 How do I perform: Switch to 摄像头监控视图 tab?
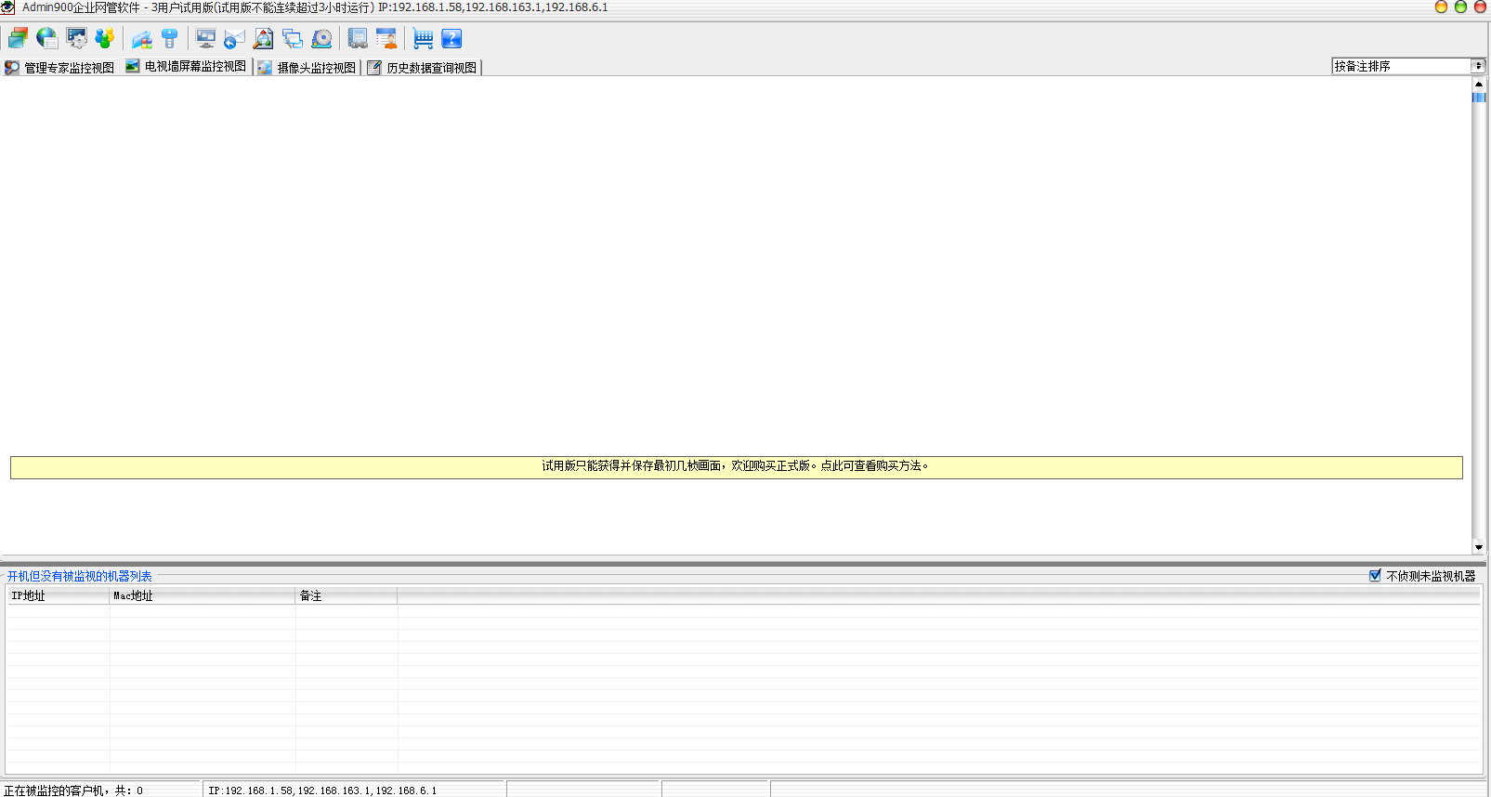tap(307, 68)
